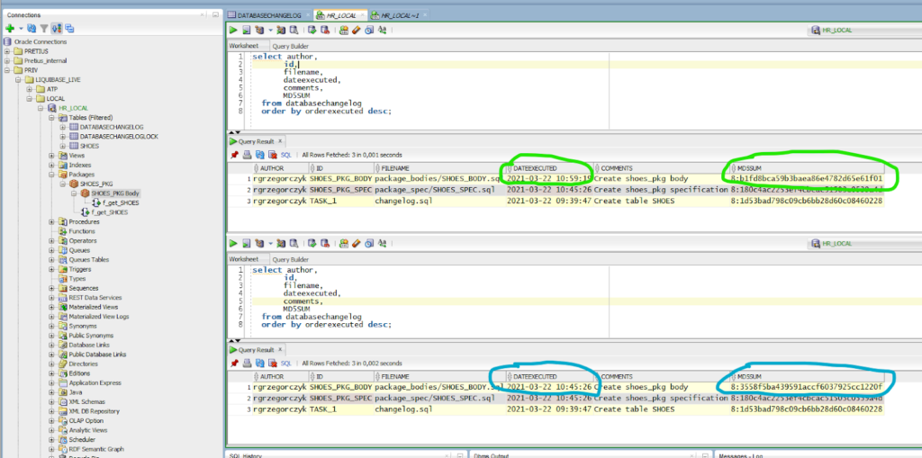This screenshot has width=922, height=458.
Task: Select the HR_LOCAL editor tab
Action: tap(339, 15)
